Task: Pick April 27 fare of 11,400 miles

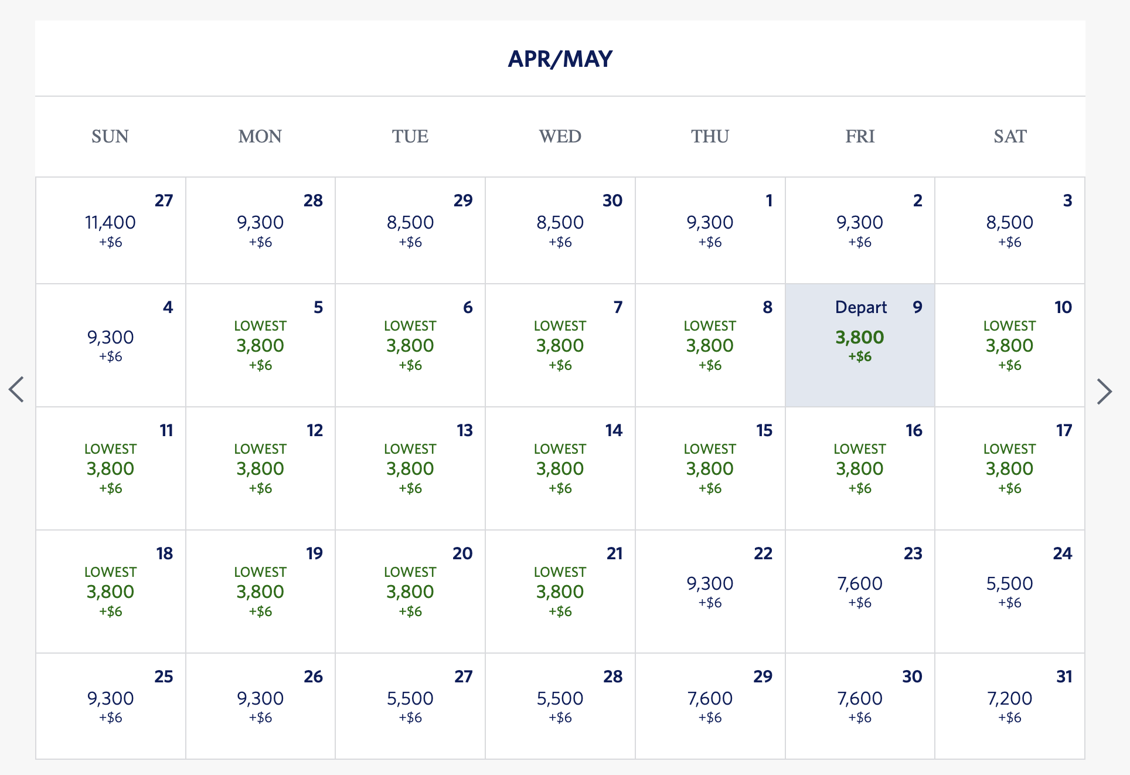Action: [110, 230]
